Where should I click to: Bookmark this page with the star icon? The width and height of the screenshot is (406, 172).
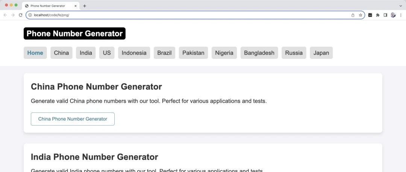coord(361,15)
